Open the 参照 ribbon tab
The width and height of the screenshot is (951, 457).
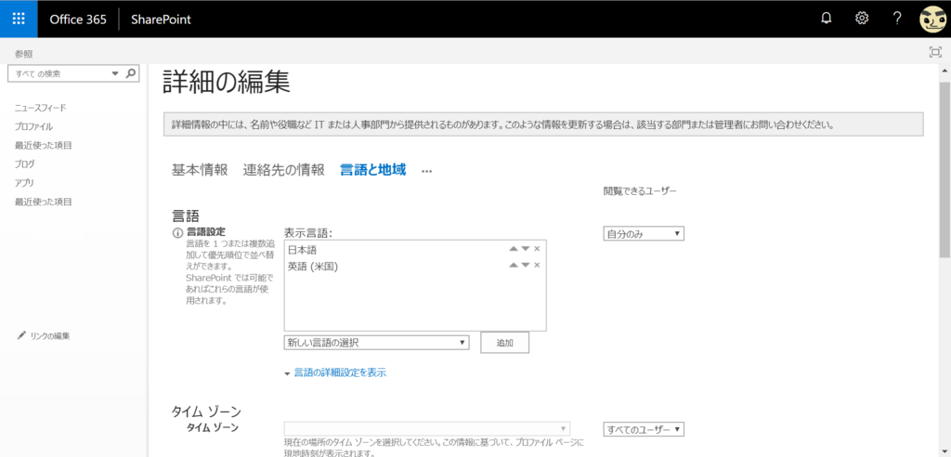(23, 54)
